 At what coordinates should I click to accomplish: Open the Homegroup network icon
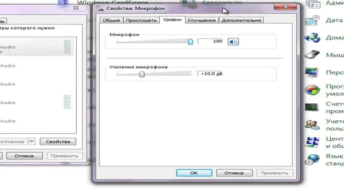(x=312, y=38)
